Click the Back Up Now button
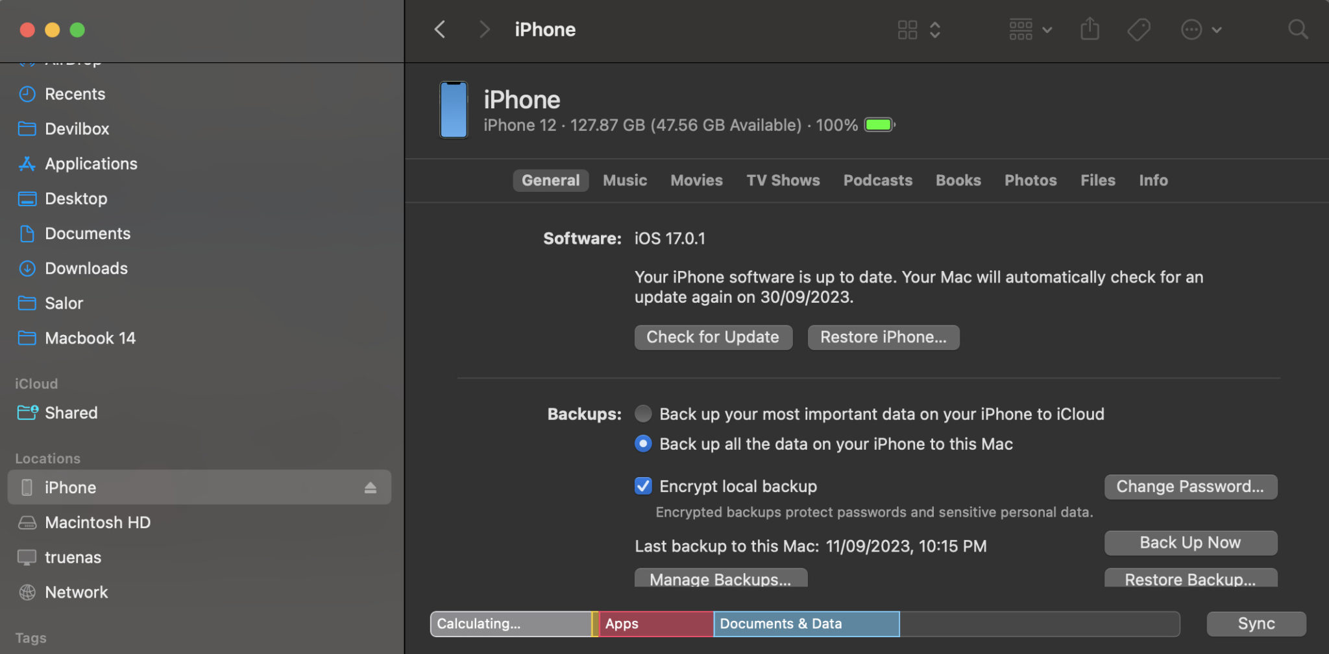The width and height of the screenshot is (1329, 654). coord(1190,543)
